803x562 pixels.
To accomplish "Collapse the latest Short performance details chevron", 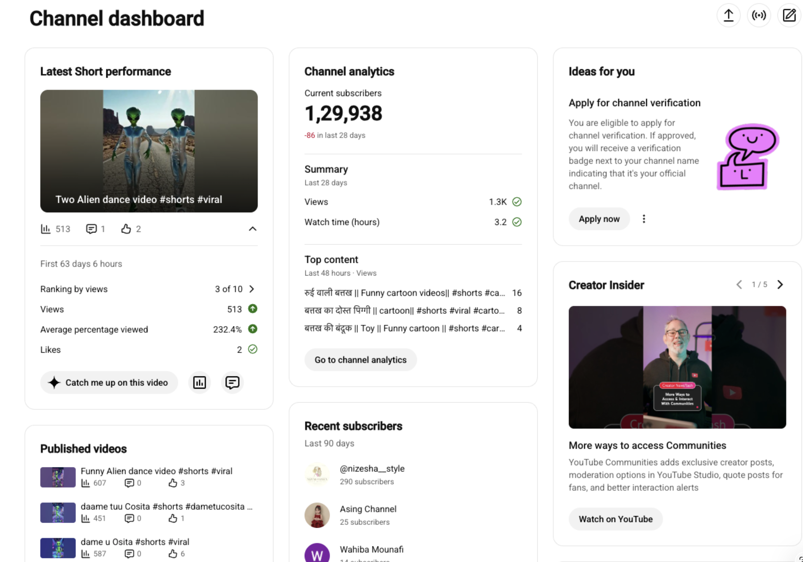I will click(252, 229).
